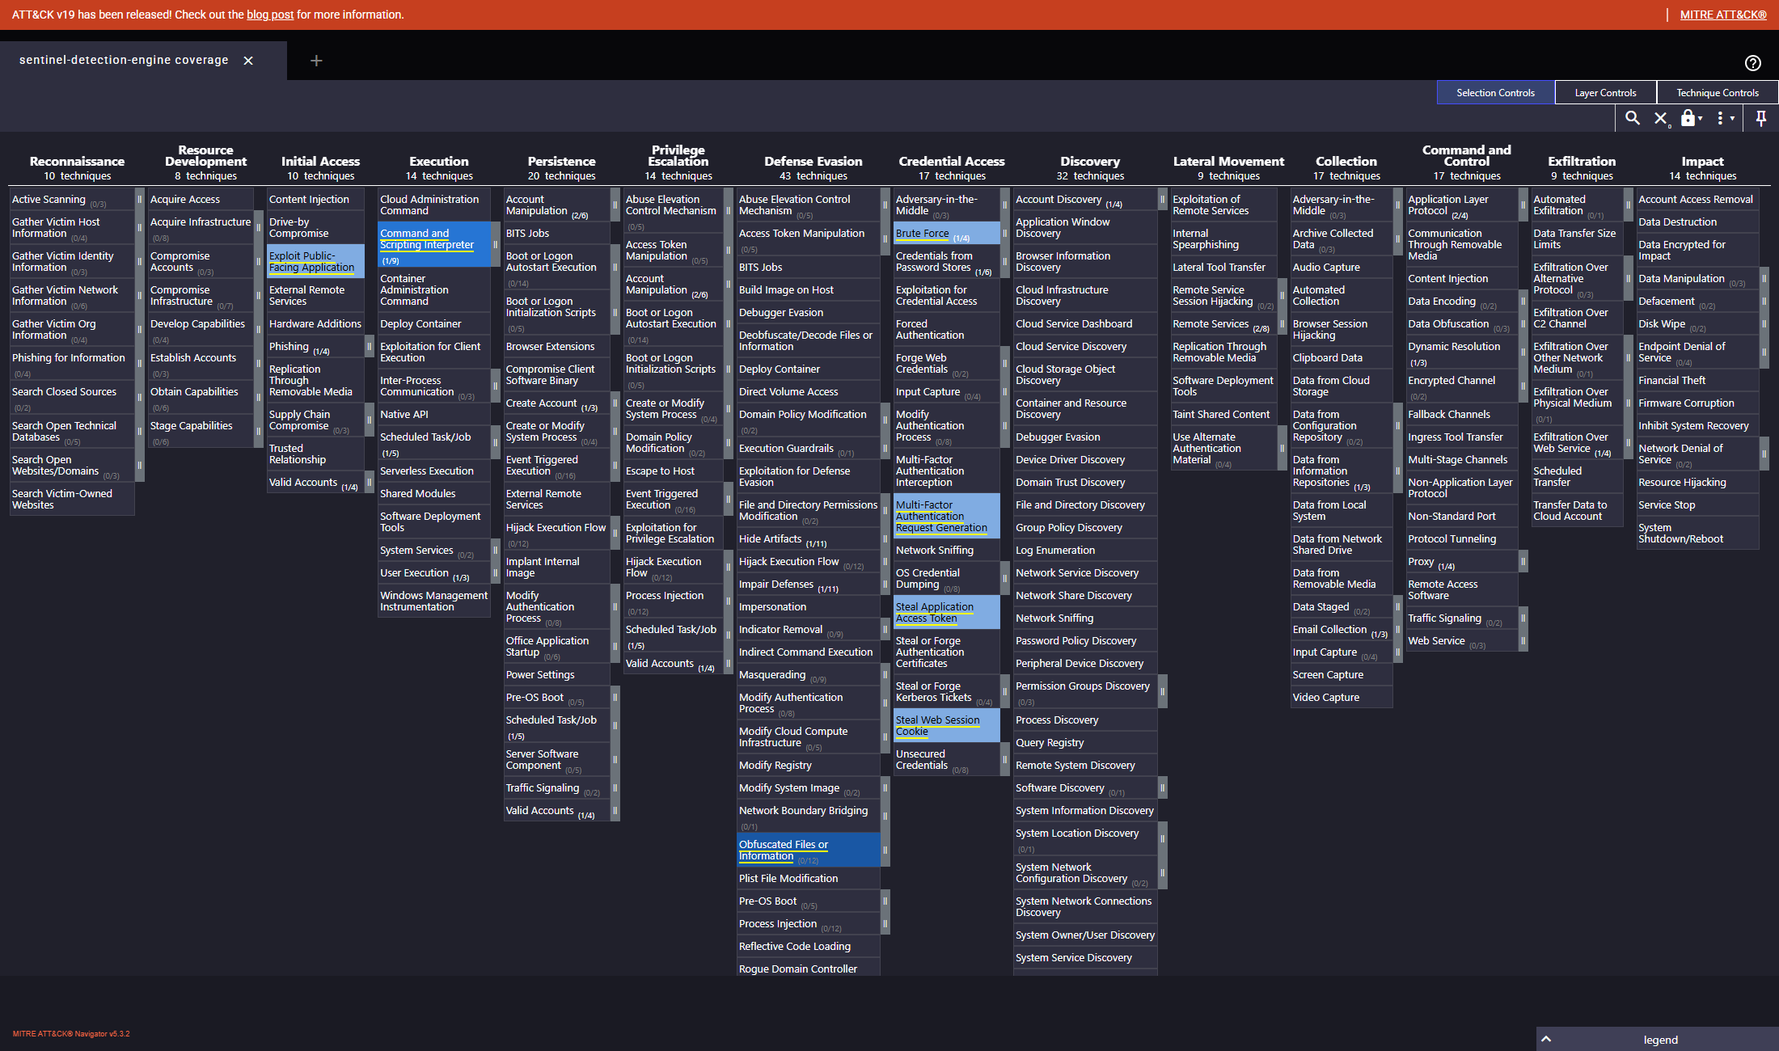Select Lateral Tool Transfer technique
Screen dimensions: 1779x1051
[1223, 267]
